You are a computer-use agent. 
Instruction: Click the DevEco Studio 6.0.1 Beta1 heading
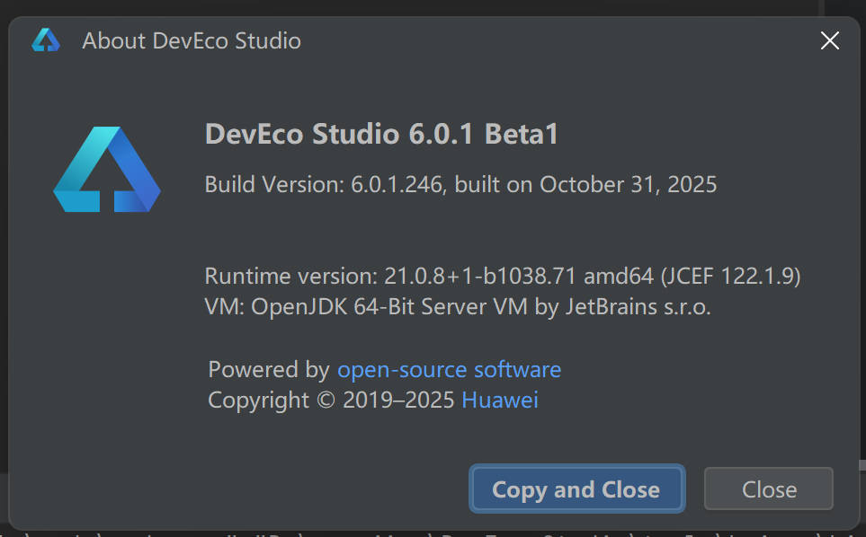point(382,134)
